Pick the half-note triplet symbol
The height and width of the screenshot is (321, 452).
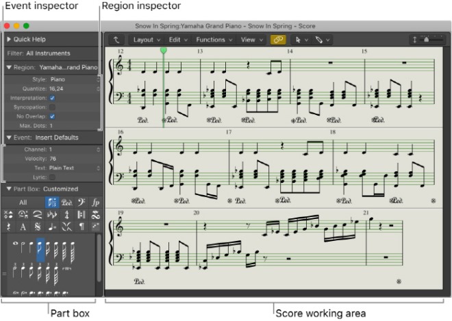pos(14,270)
